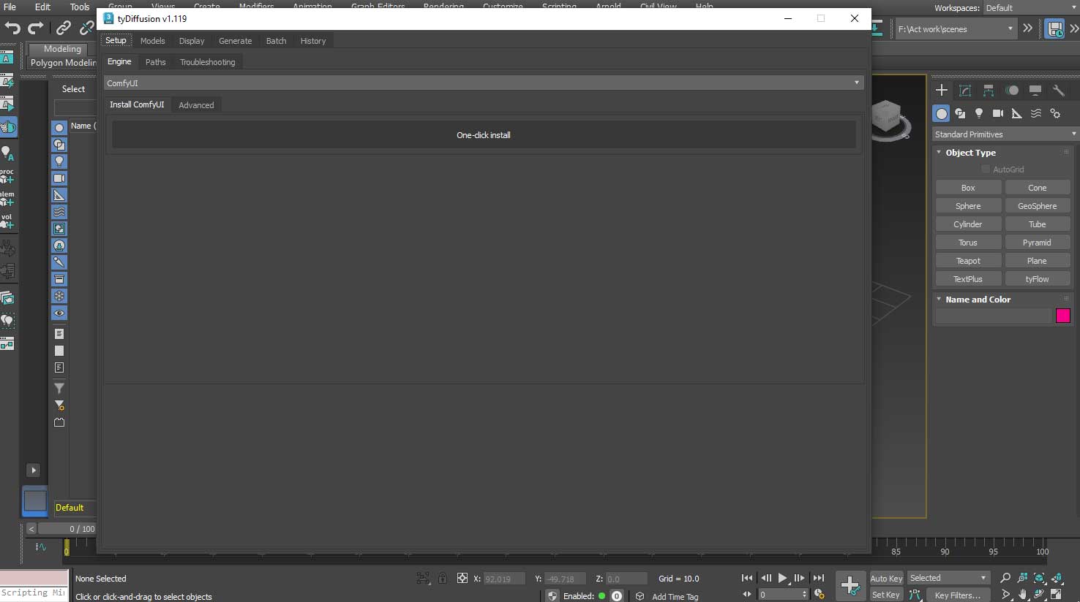This screenshot has height=602, width=1080.
Task: Switch to the Models tab in tyDiffusion
Action: pyautogui.click(x=152, y=41)
